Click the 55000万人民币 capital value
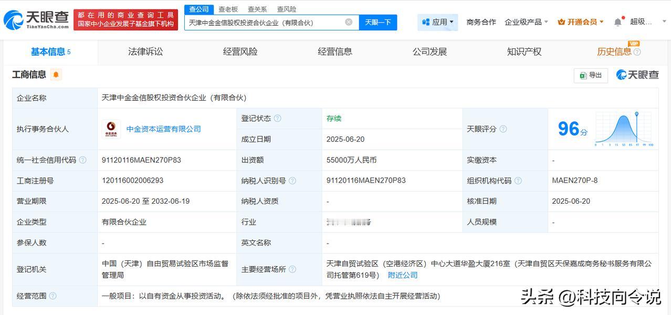This screenshot has height=315, width=671. tap(351, 160)
